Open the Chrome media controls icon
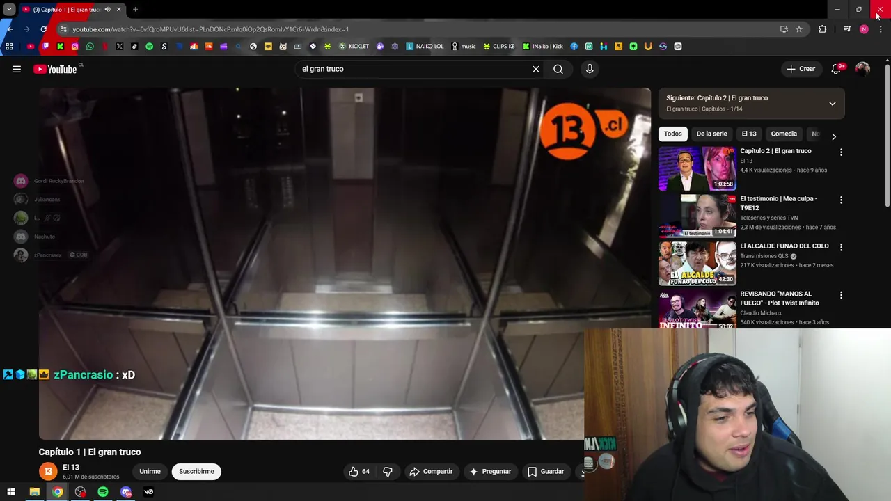 (x=847, y=29)
